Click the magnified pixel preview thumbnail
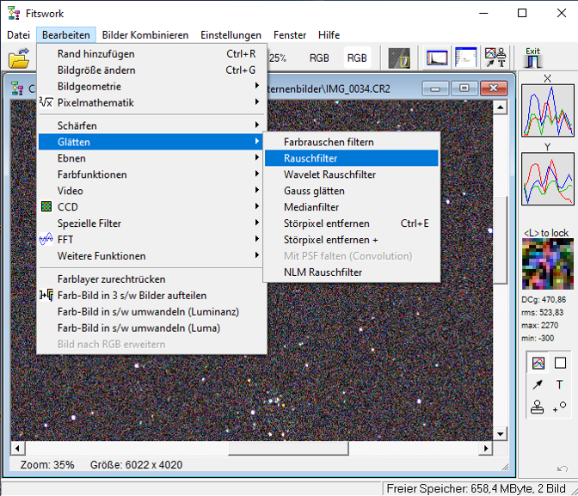The width and height of the screenshot is (578, 496). [546, 265]
